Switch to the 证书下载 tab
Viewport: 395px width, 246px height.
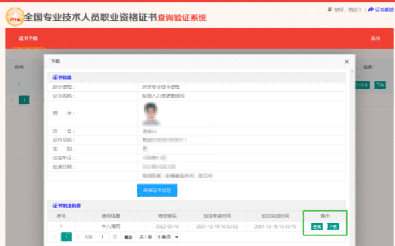pos(28,38)
